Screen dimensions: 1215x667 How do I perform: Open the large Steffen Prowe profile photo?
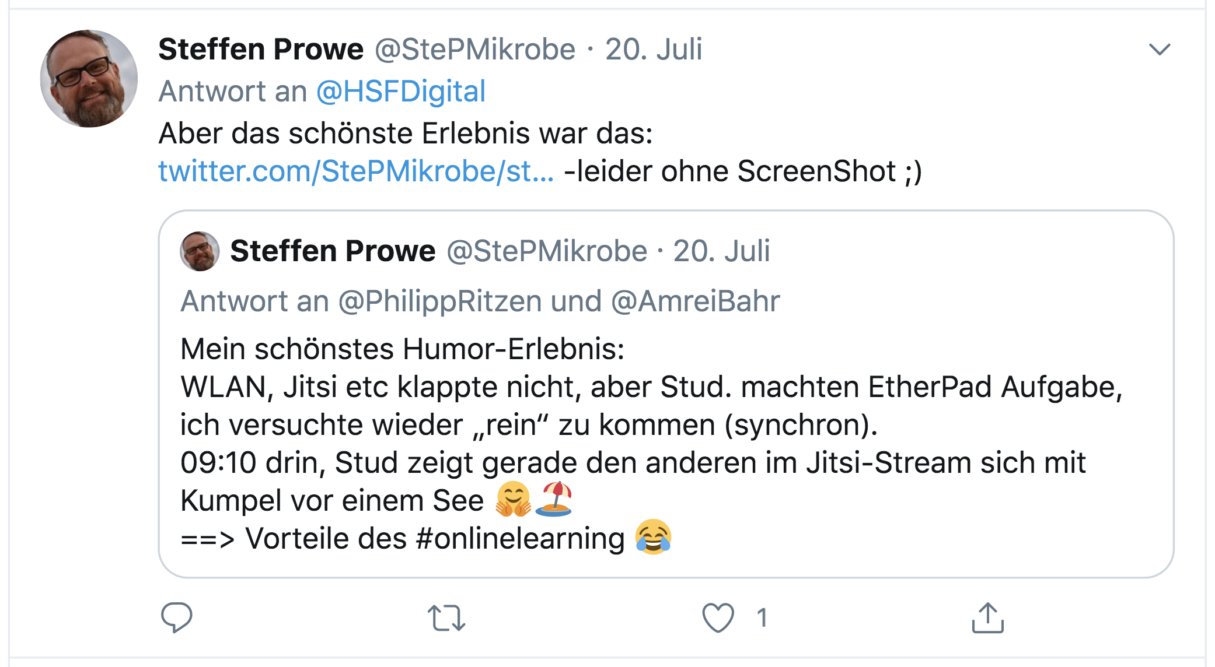click(89, 79)
